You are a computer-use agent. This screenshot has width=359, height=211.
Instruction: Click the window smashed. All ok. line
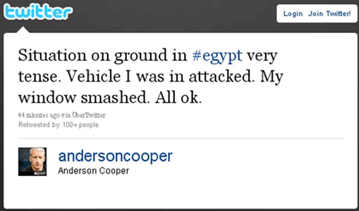click(x=109, y=97)
